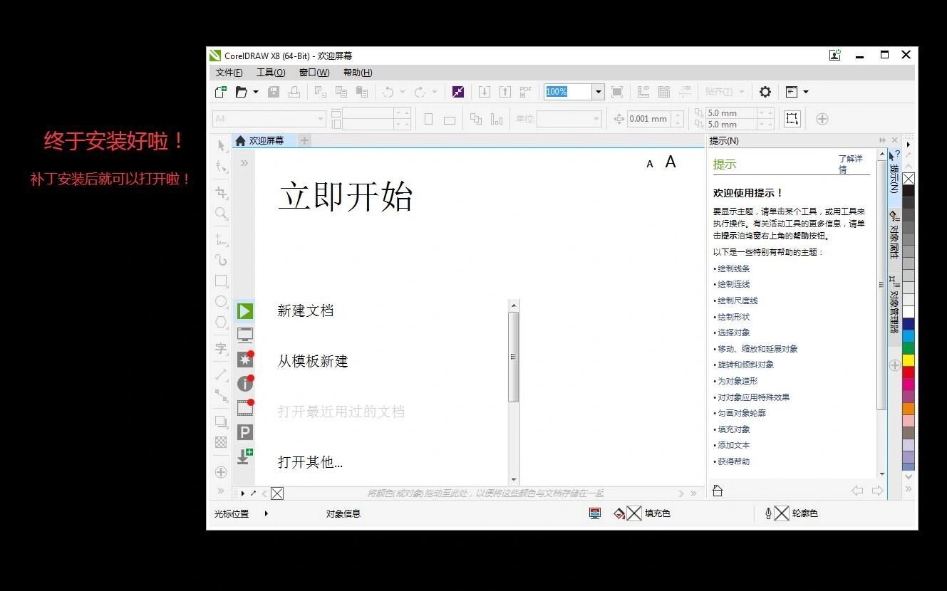The width and height of the screenshot is (947, 591).
Task: Click the small A decrease text size
Action: (x=650, y=164)
